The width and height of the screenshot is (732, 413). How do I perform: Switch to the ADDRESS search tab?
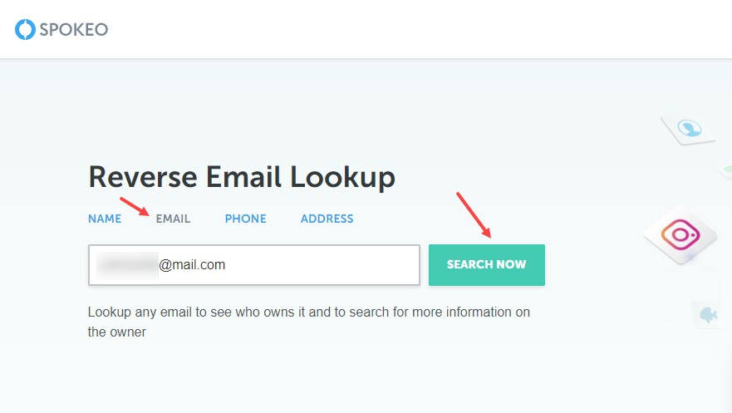coord(327,219)
